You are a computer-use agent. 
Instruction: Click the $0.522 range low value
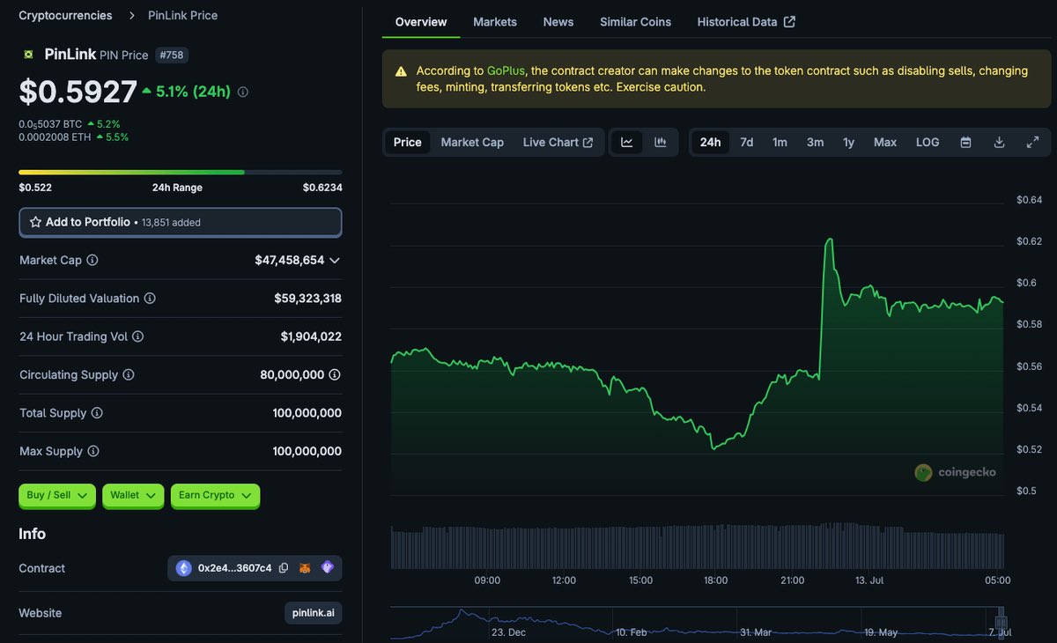[x=35, y=188]
